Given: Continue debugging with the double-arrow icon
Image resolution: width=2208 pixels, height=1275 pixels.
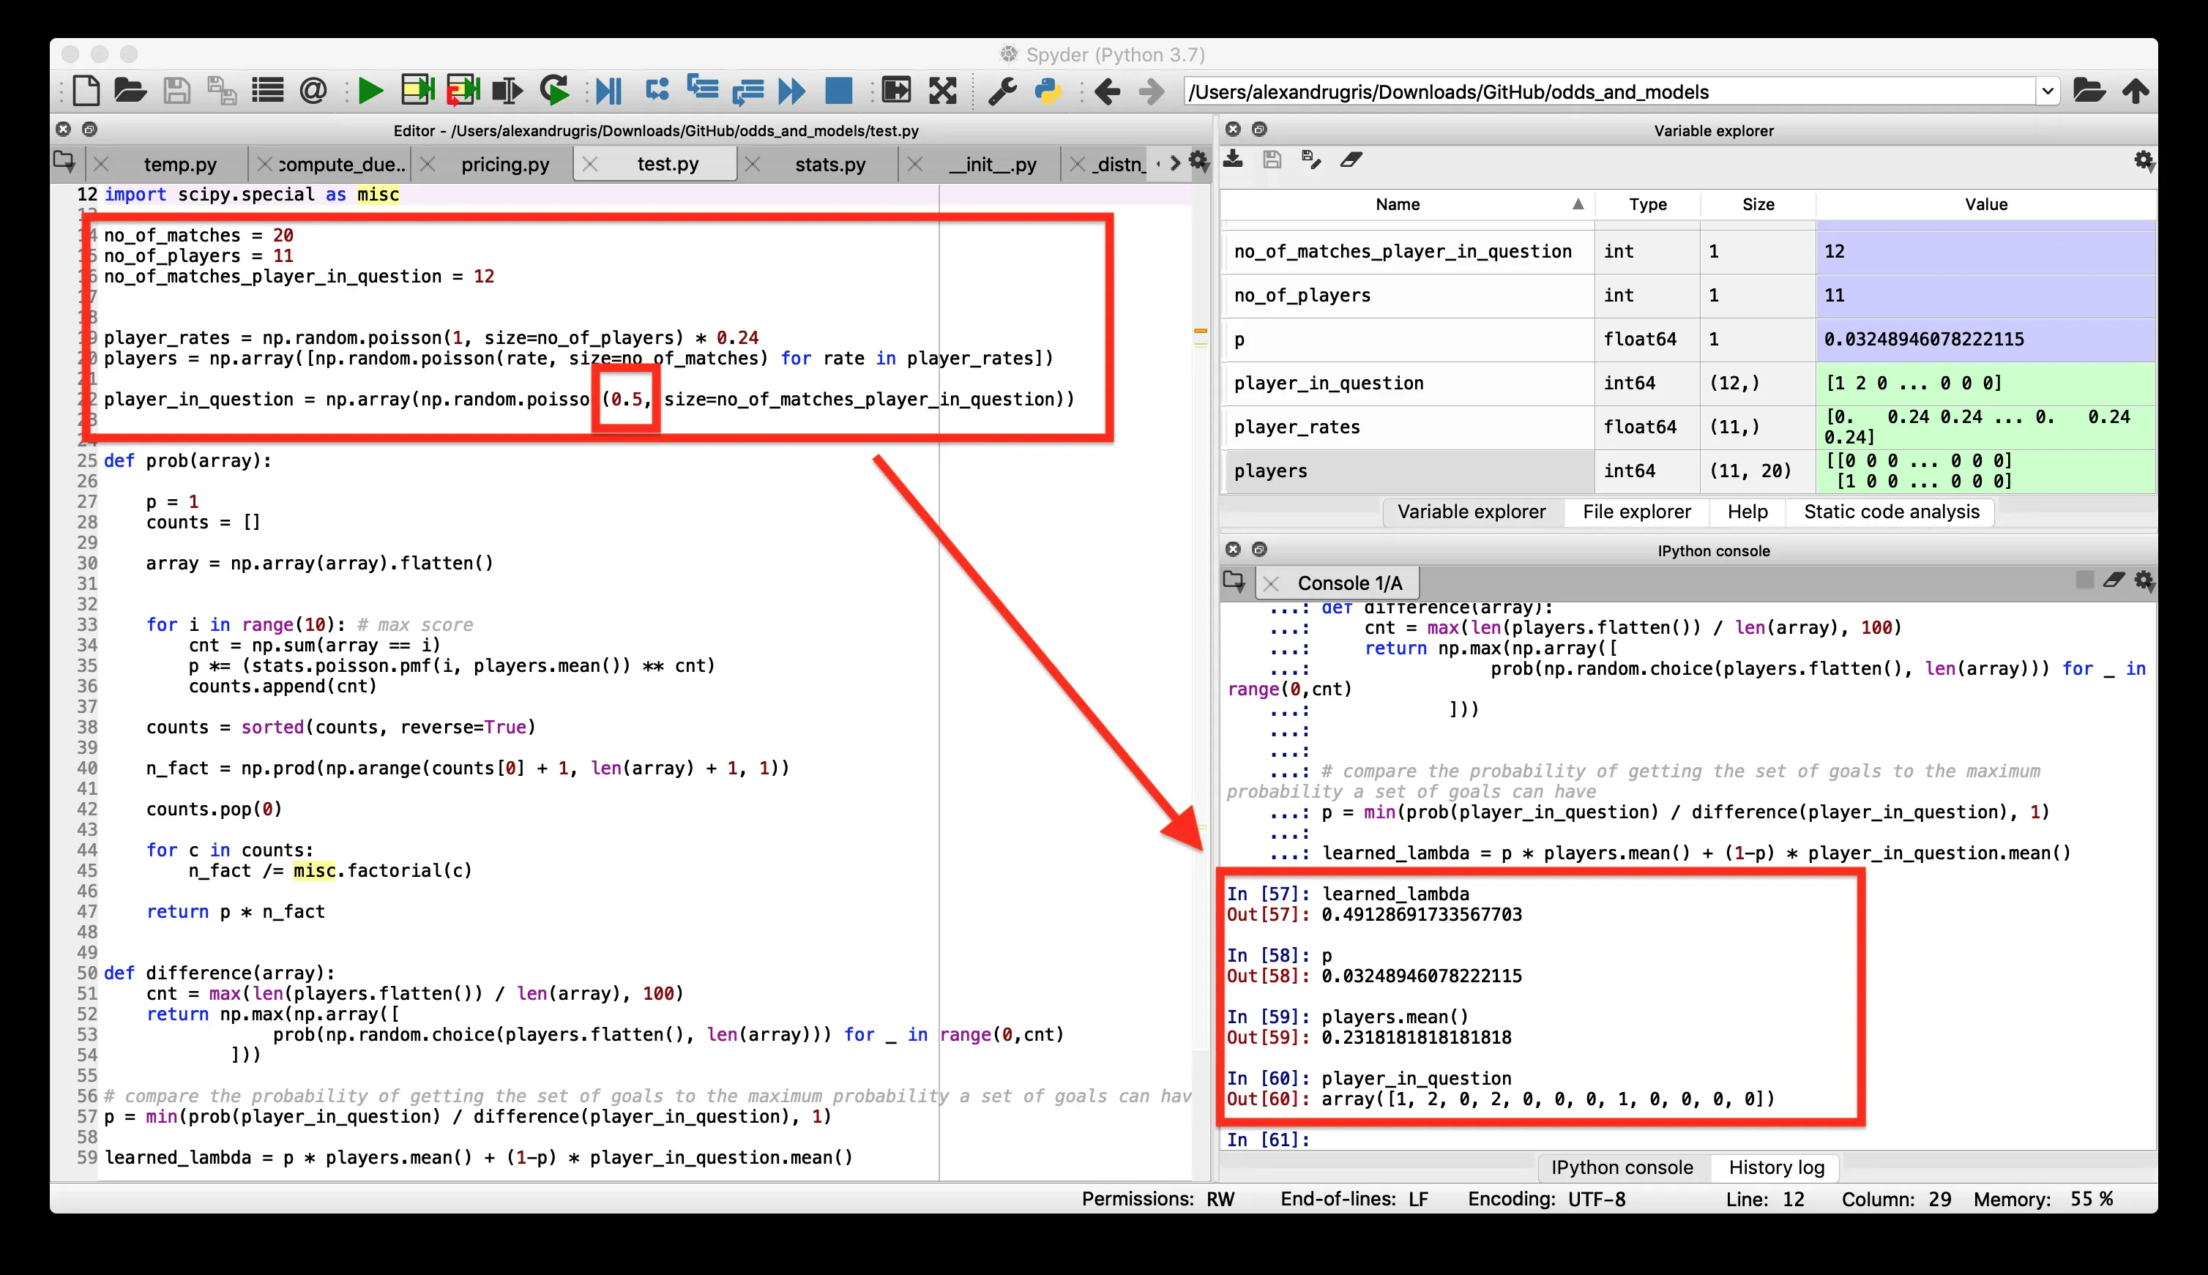Looking at the screenshot, I should [x=791, y=90].
